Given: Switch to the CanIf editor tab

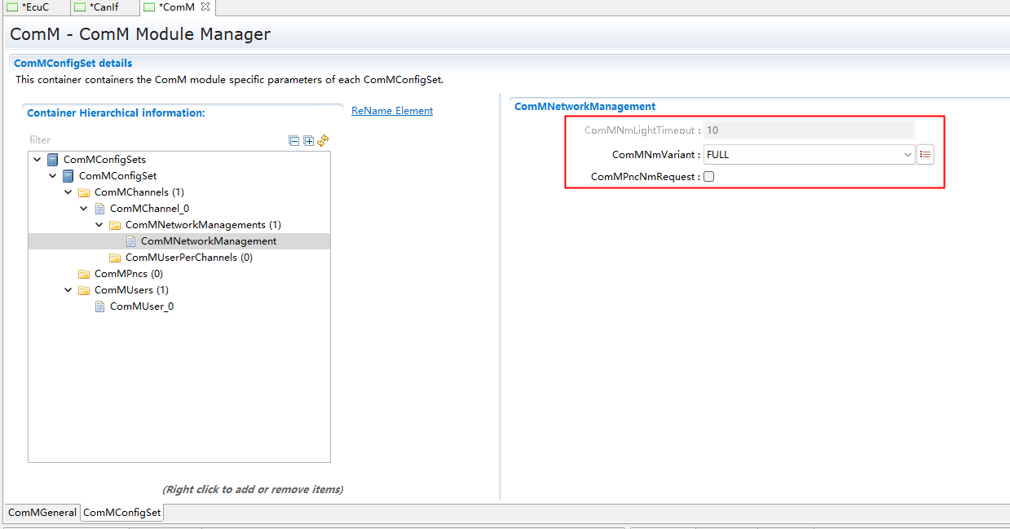Looking at the screenshot, I should 102,7.
